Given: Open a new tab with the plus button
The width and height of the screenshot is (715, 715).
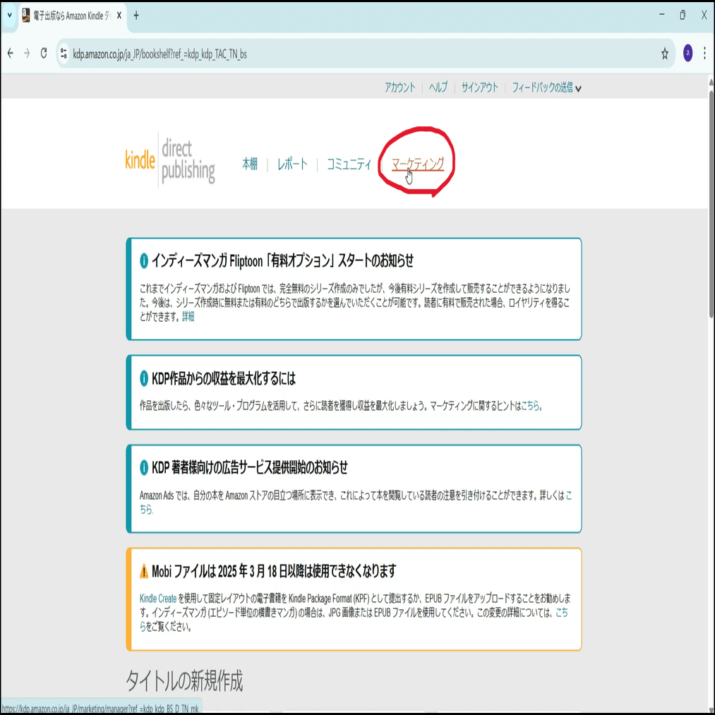Looking at the screenshot, I should (136, 16).
